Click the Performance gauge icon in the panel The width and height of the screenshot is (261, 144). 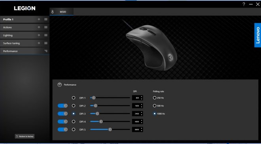click(x=60, y=85)
